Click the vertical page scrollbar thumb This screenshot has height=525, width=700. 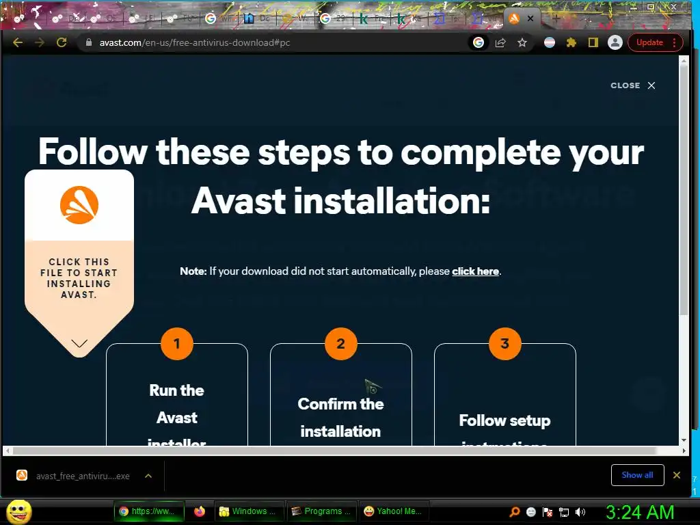coord(684,191)
